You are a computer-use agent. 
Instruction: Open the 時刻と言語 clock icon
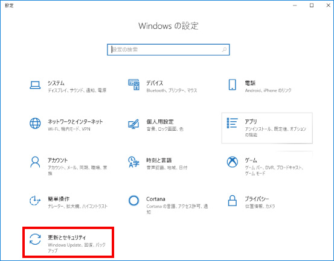(x=133, y=162)
